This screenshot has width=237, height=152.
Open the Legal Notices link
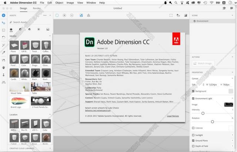pyautogui.click(x=173, y=116)
